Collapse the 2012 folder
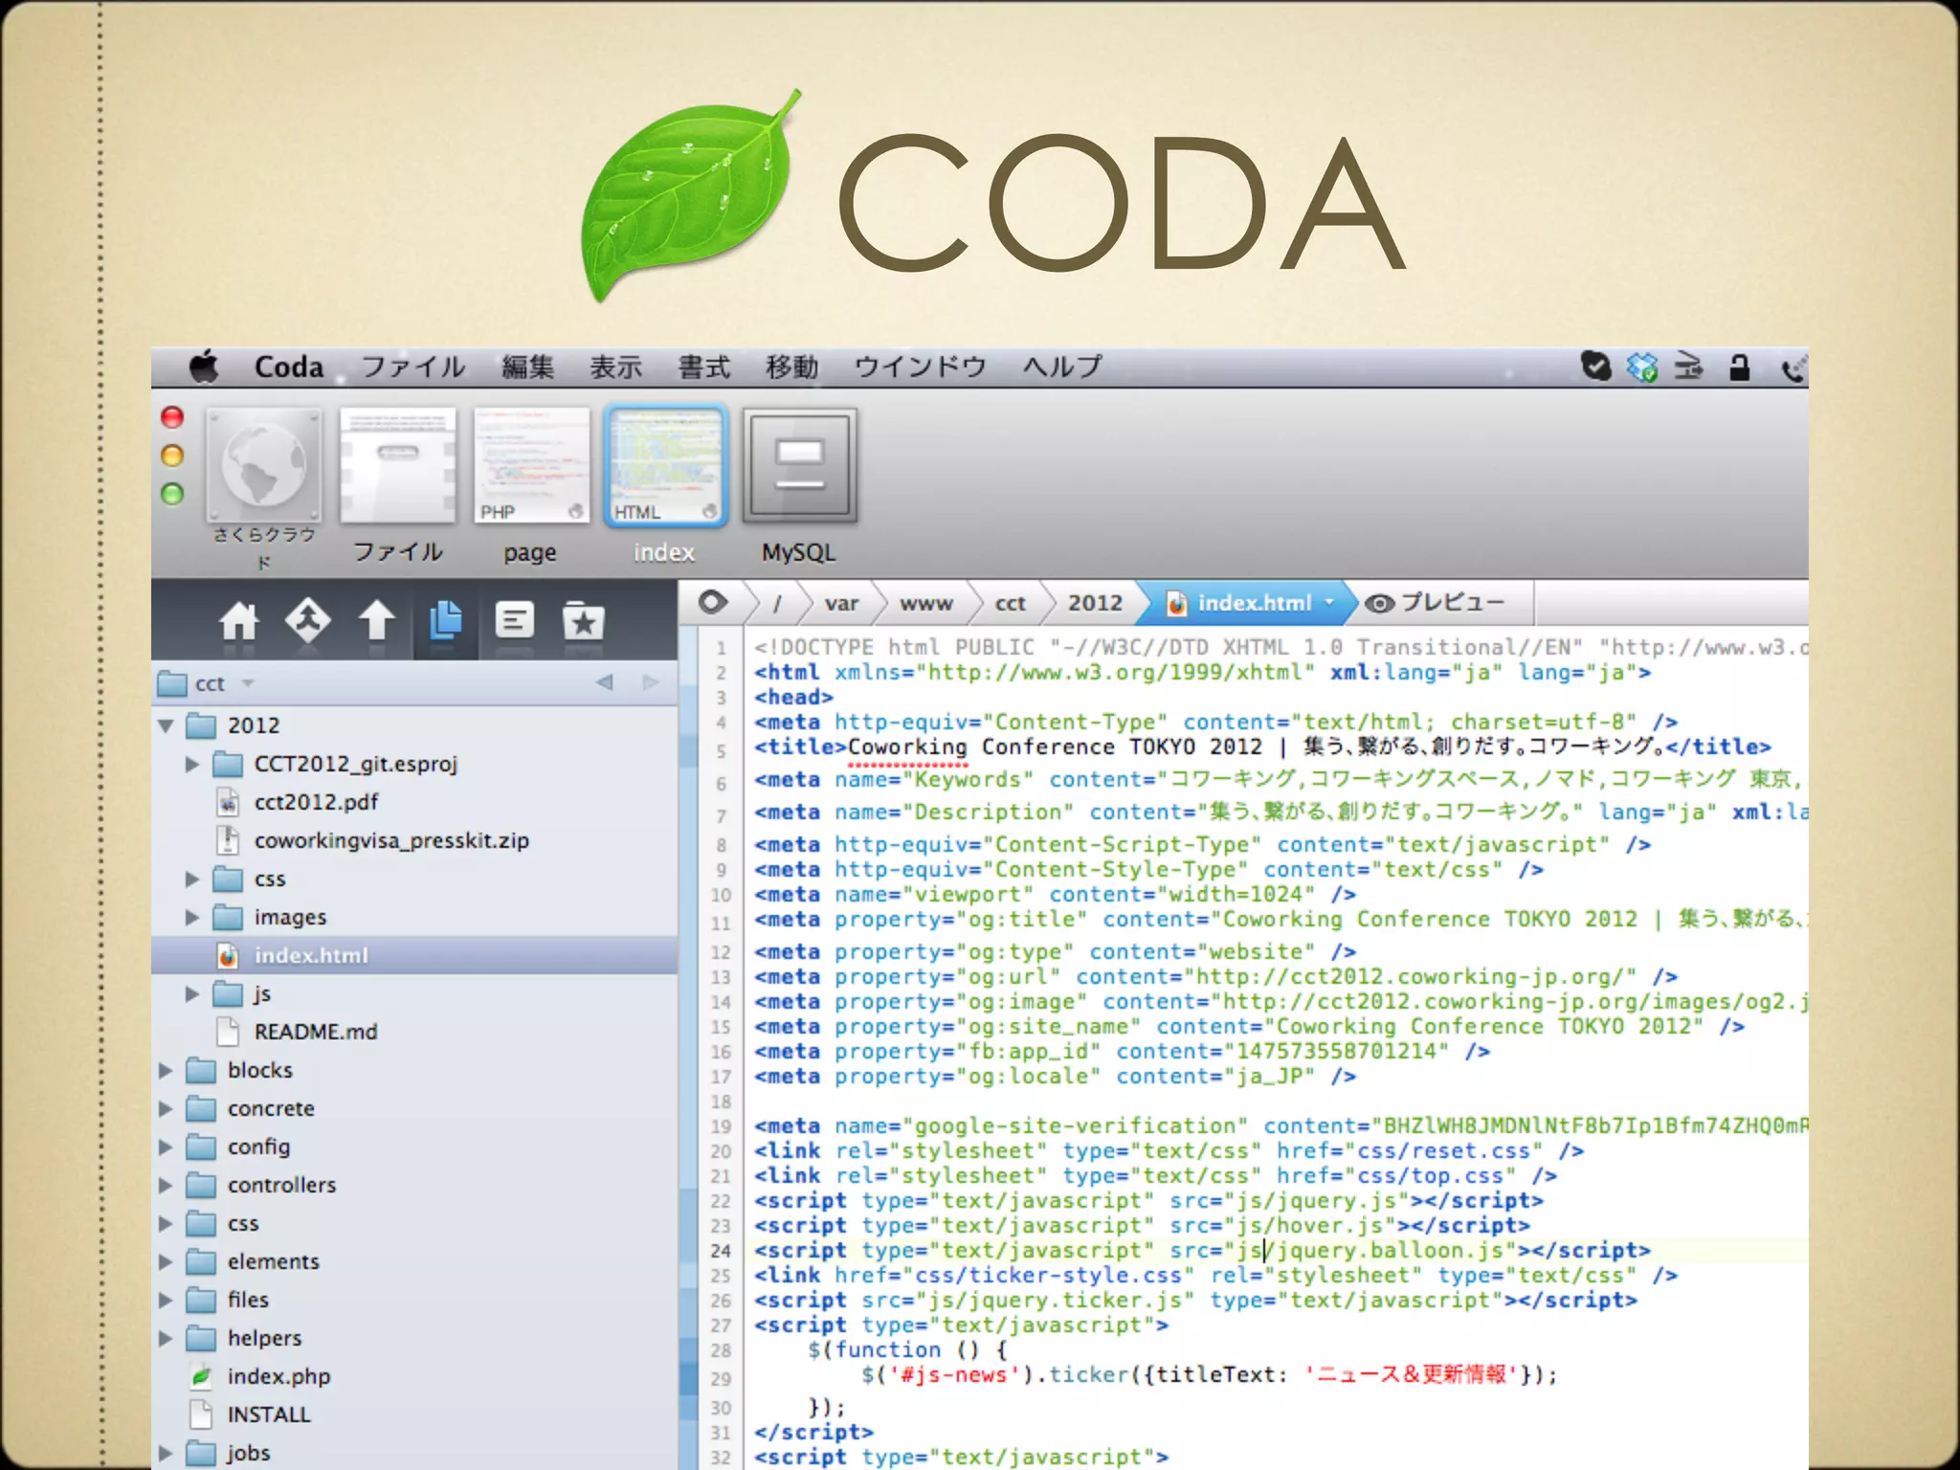 [167, 725]
